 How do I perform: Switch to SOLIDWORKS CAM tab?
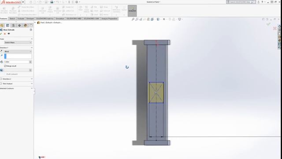point(91,19)
